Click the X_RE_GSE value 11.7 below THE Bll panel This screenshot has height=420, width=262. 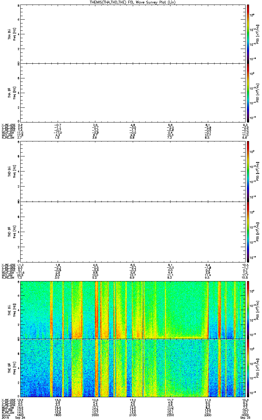tap(170, 400)
